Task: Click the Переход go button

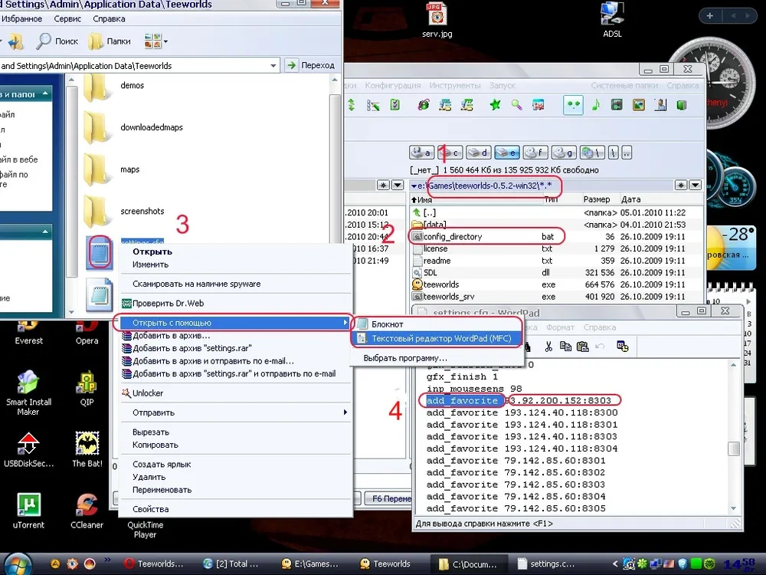Action: point(310,66)
